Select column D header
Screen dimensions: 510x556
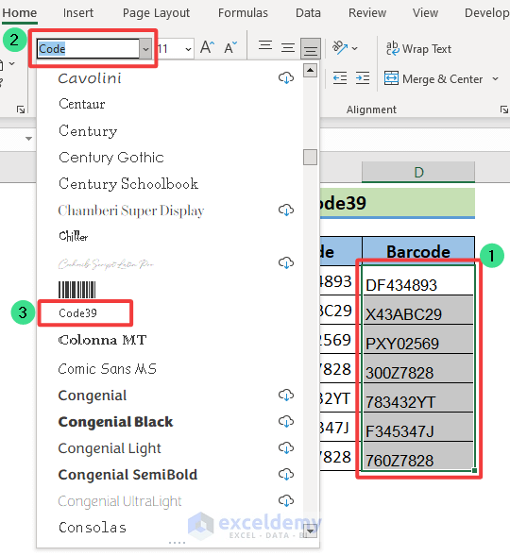(x=418, y=173)
